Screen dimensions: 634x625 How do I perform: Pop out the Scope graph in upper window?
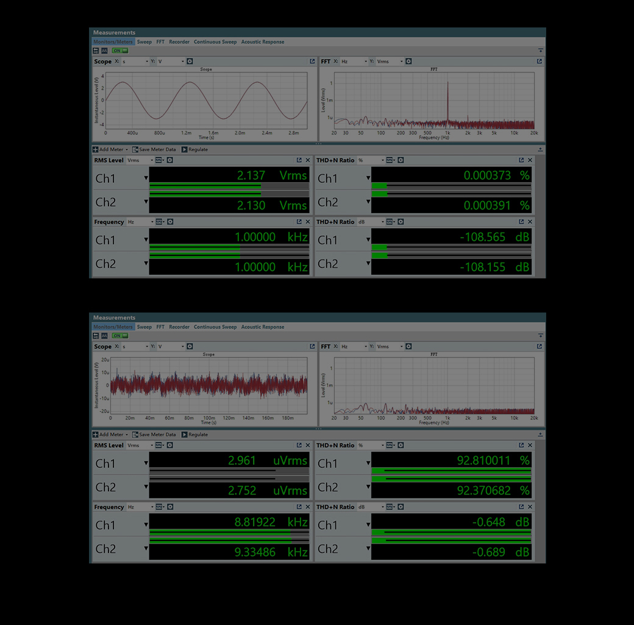click(x=312, y=62)
